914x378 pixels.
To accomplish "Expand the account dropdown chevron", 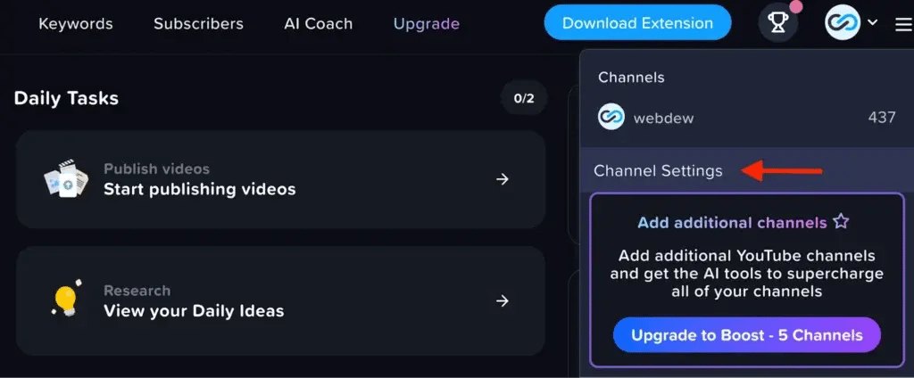I will (x=873, y=22).
